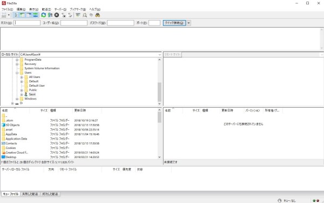Collapse the Users folder node
324x203 pixels.
[17, 73]
